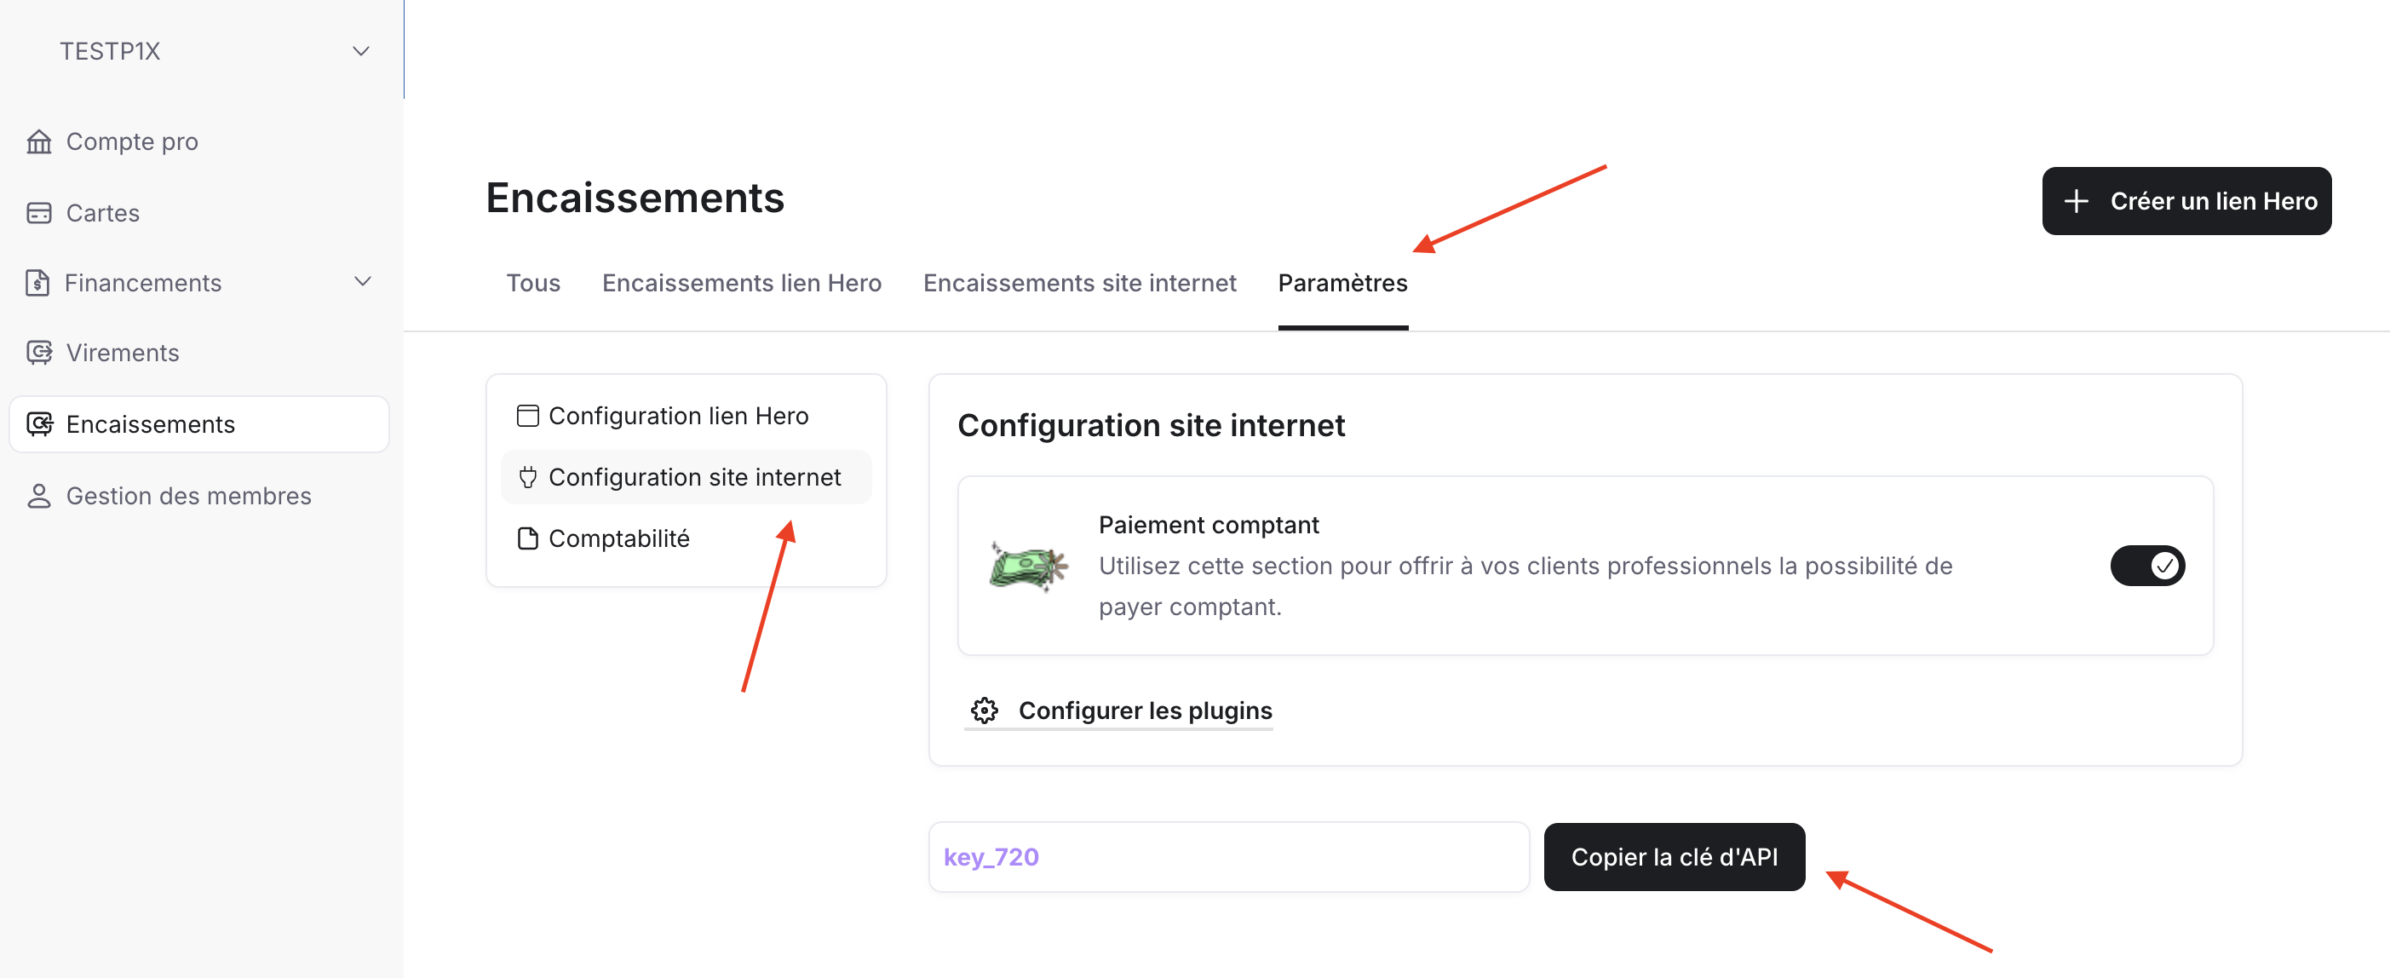The width and height of the screenshot is (2390, 978).
Task: Click the gear icon beside Configurer les plugins
Action: 984,710
